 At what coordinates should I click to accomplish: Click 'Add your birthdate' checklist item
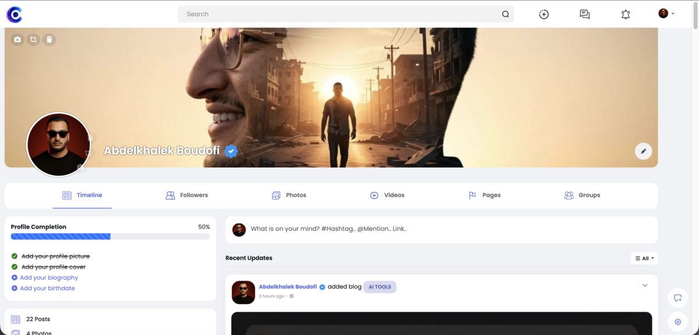[47, 288]
